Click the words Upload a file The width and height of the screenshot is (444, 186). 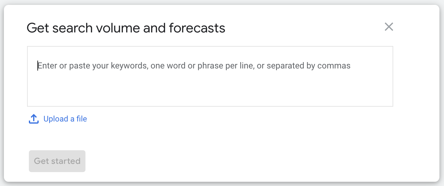[x=65, y=119]
